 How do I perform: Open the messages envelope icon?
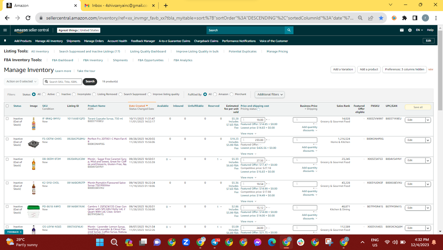[x=402, y=30]
